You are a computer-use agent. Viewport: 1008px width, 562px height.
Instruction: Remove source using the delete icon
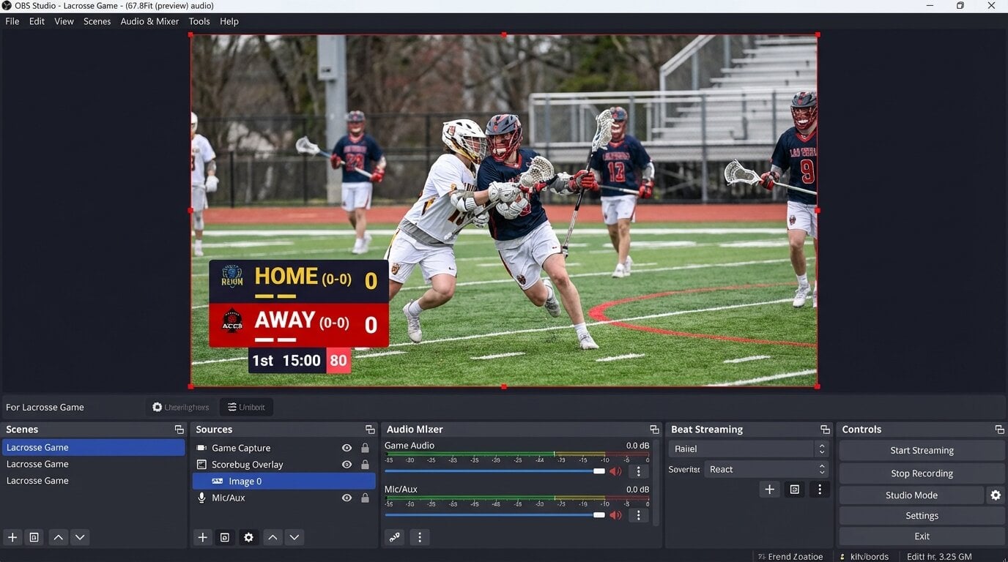(x=225, y=537)
